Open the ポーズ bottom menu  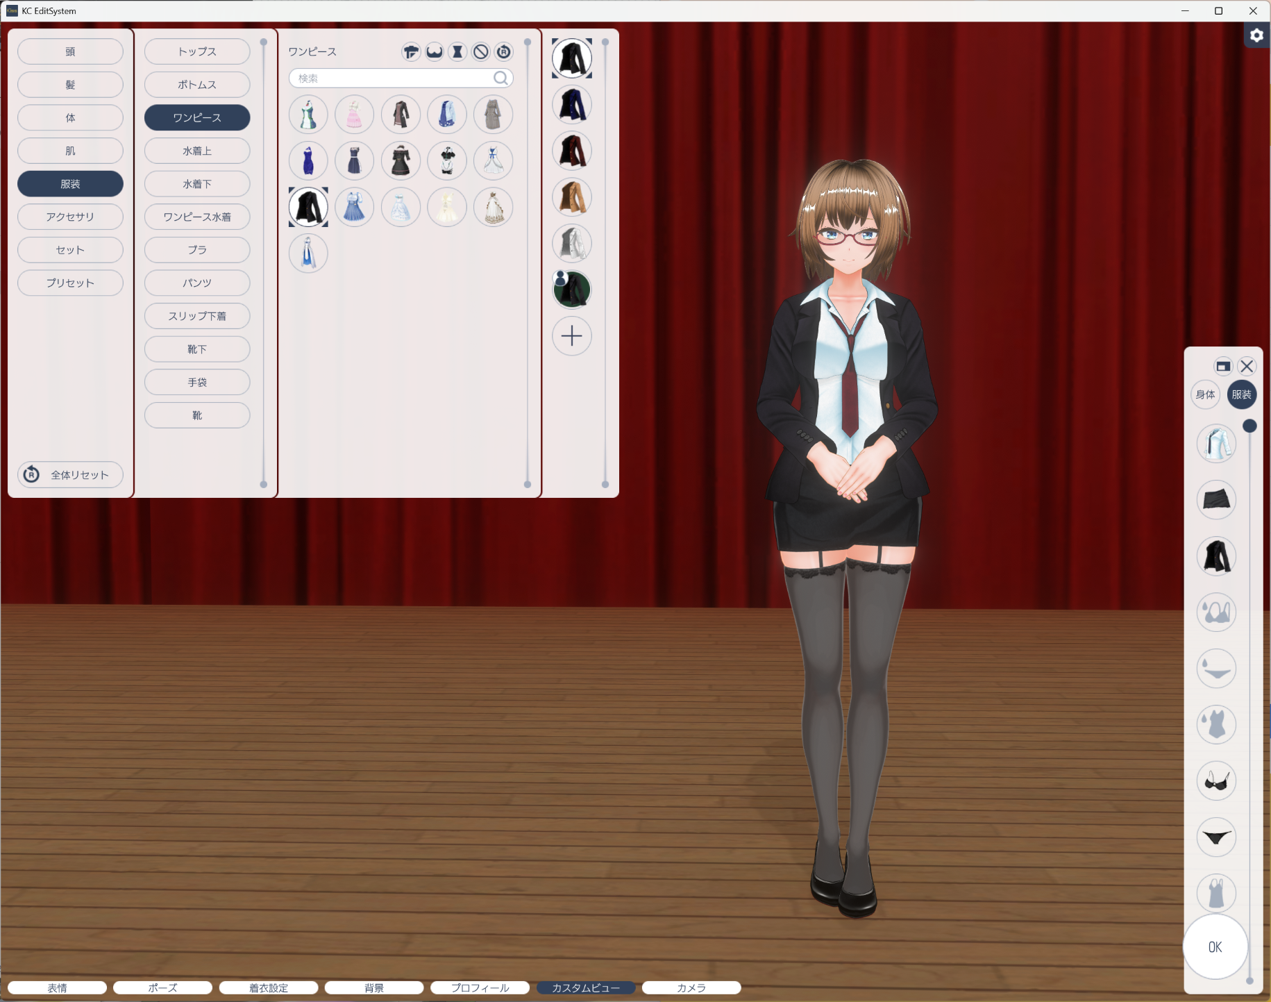coord(162,987)
